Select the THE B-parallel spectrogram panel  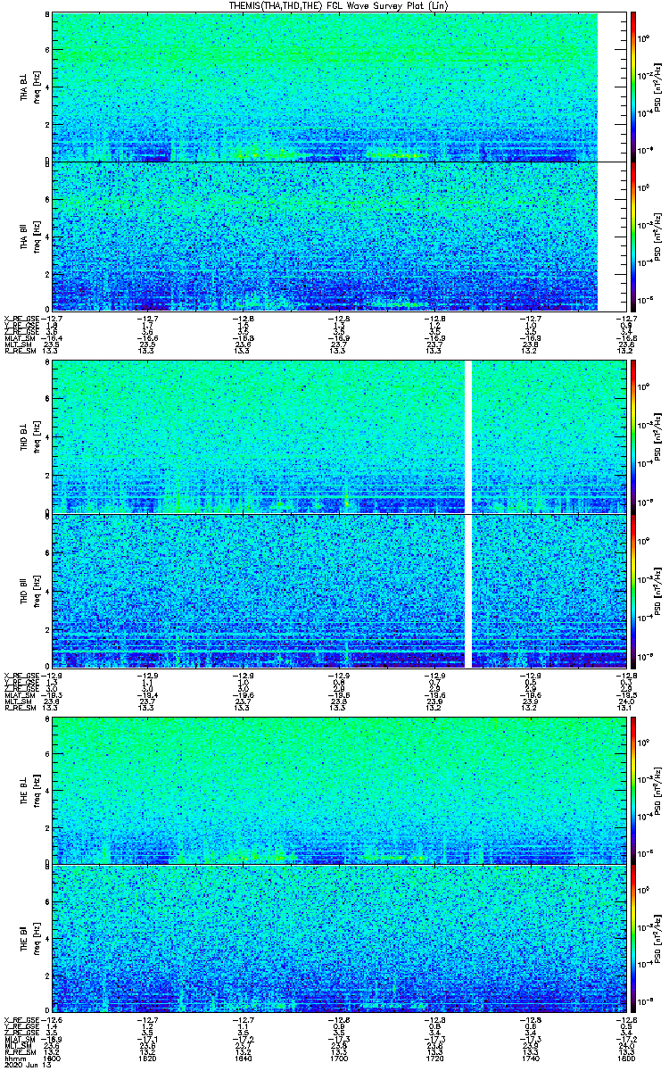[337, 939]
